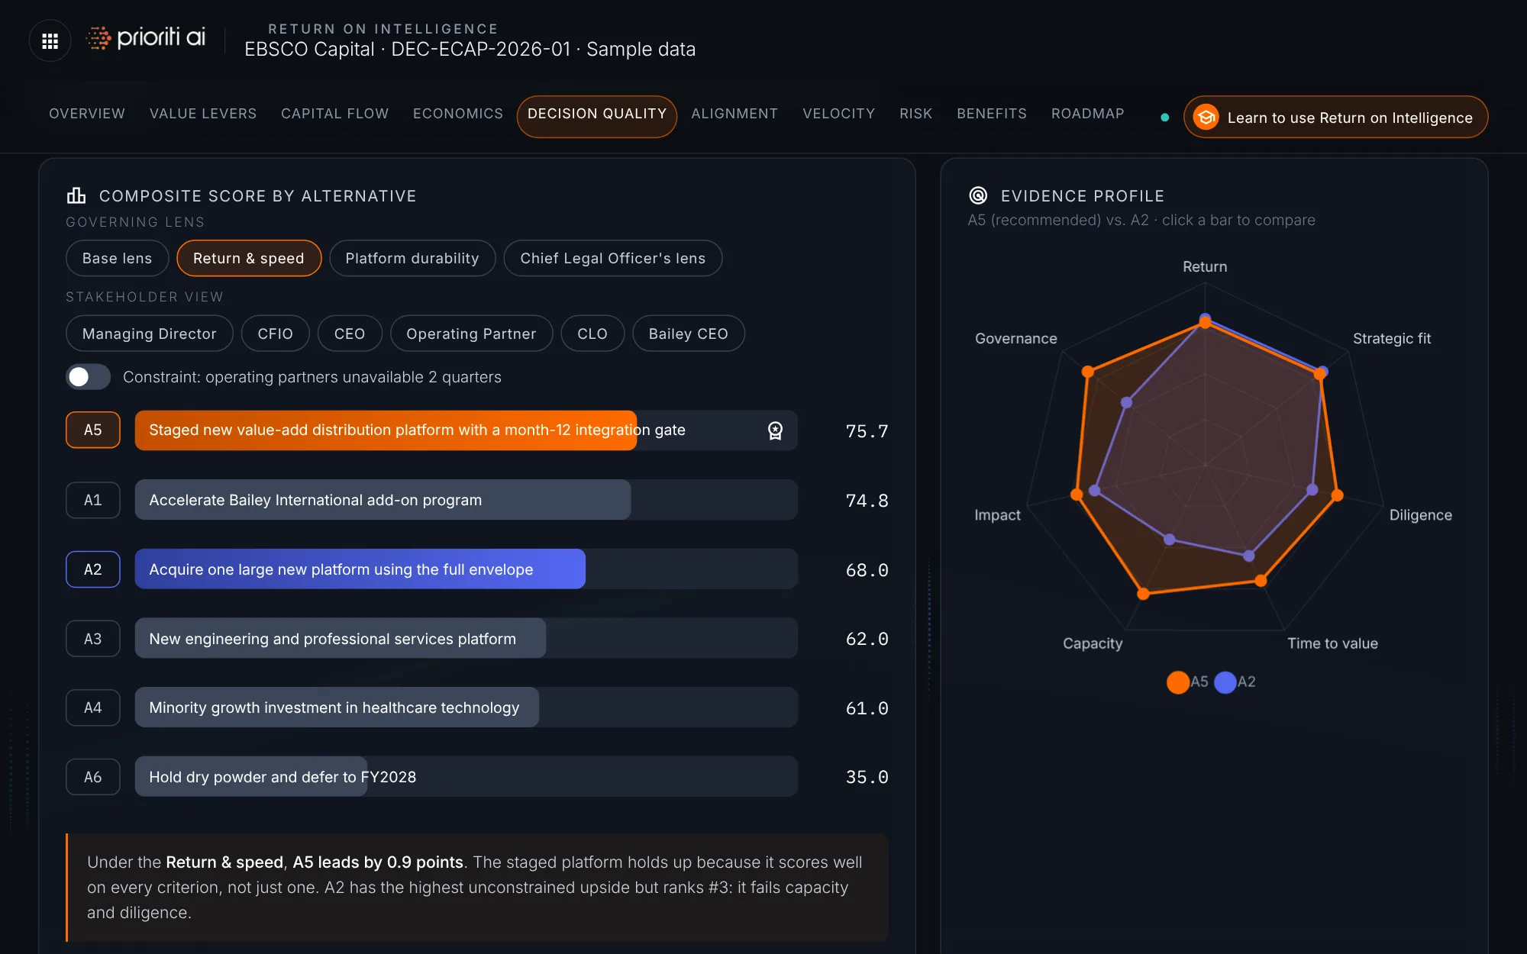The width and height of the screenshot is (1527, 954).
Task: Open the apps grid launcher icon
Action: click(50, 40)
